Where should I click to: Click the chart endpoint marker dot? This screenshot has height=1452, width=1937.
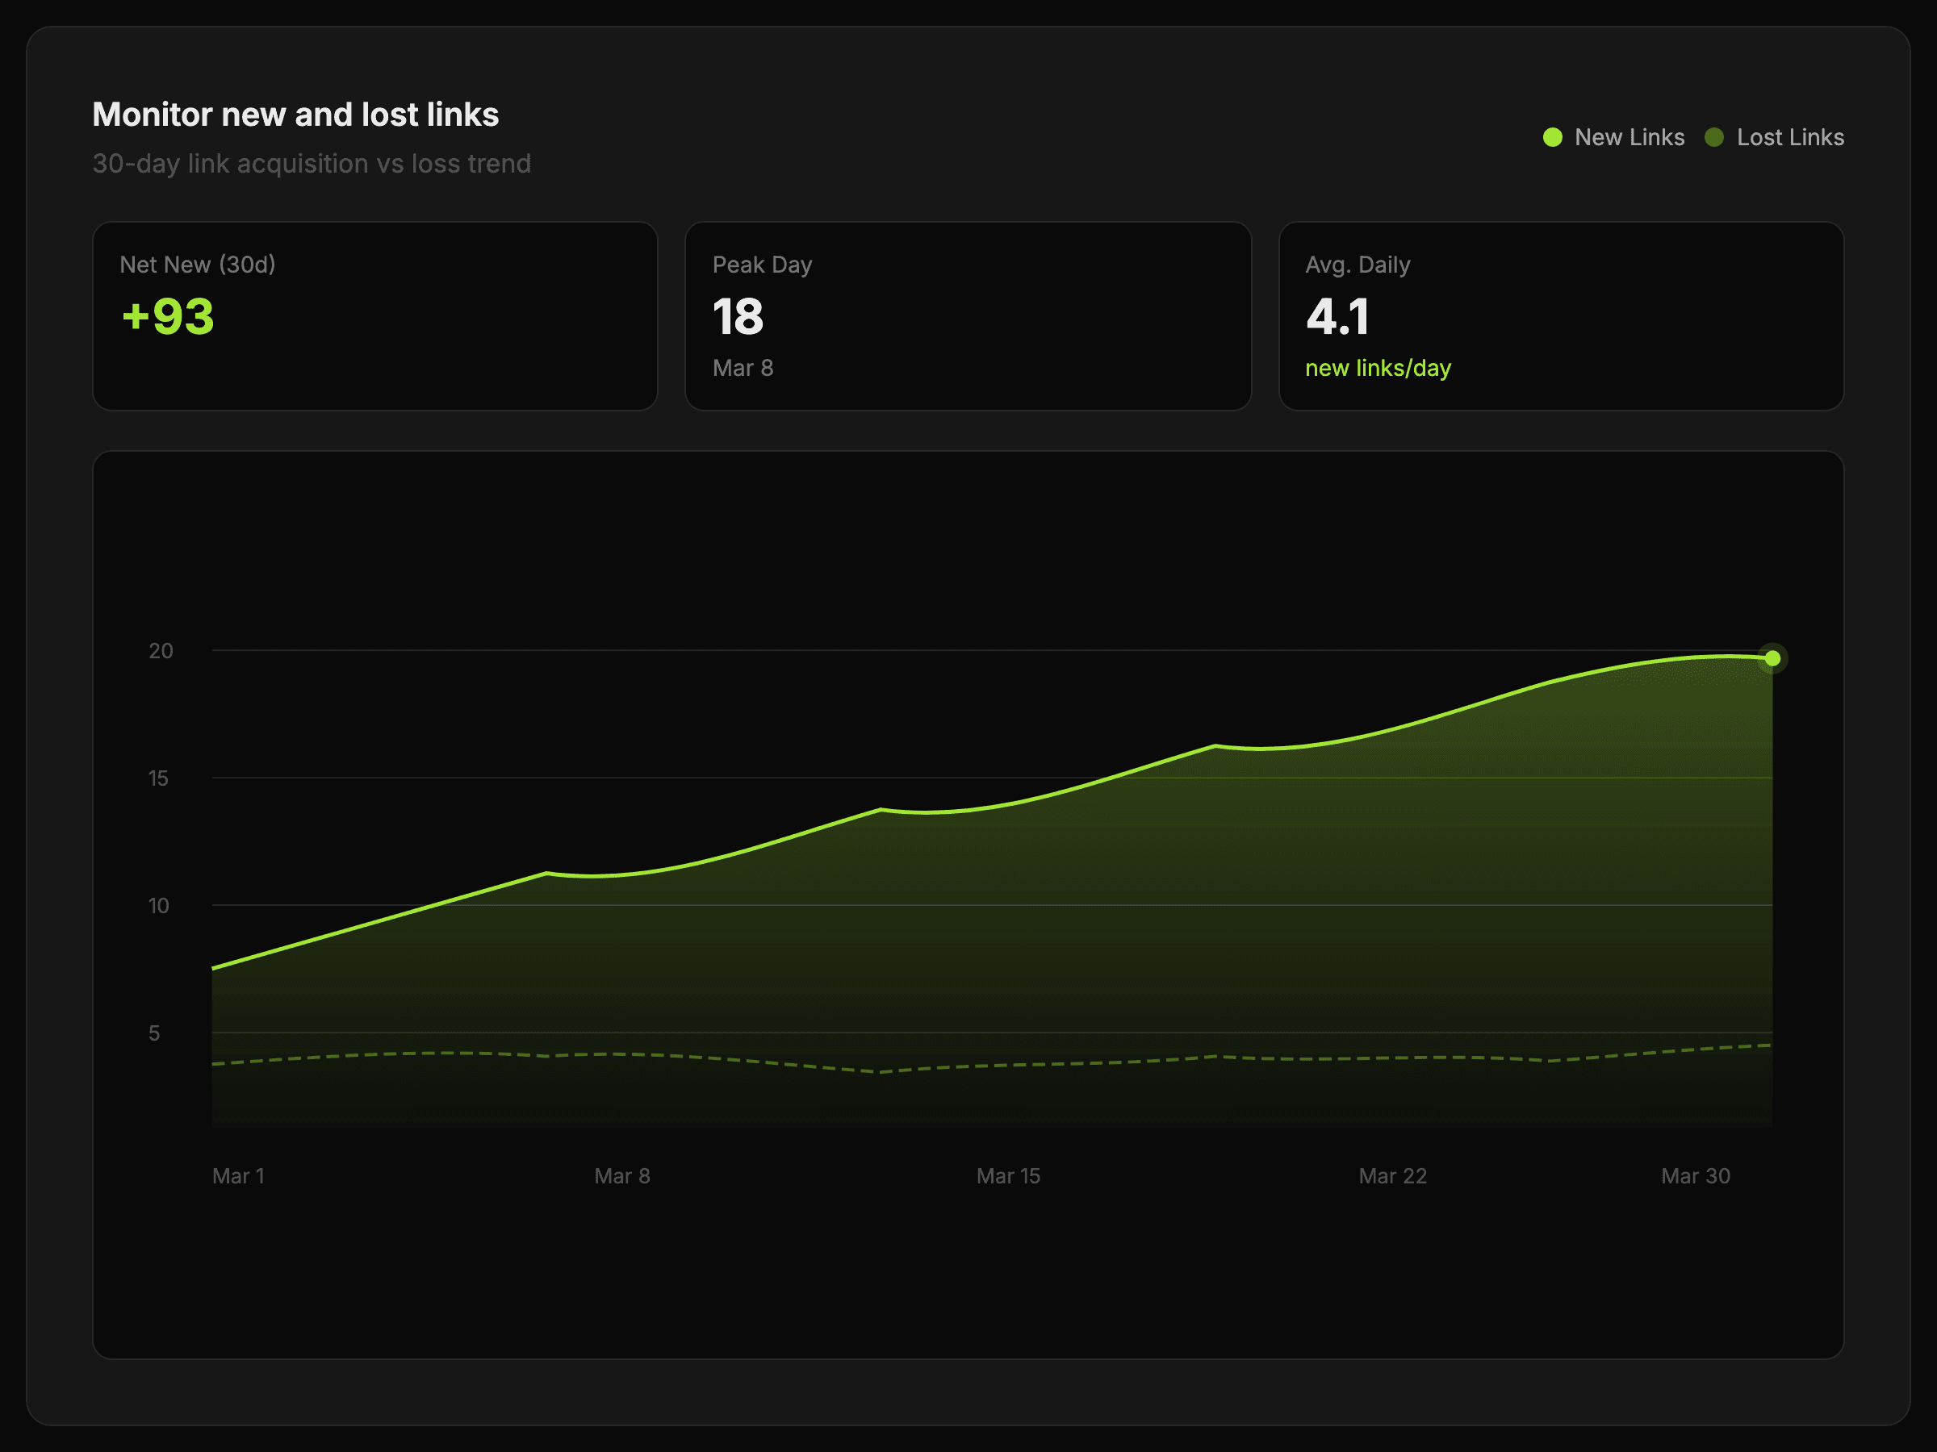pyautogui.click(x=1772, y=658)
